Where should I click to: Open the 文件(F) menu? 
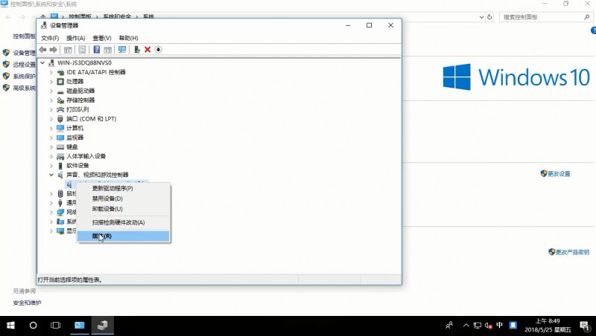(x=50, y=38)
